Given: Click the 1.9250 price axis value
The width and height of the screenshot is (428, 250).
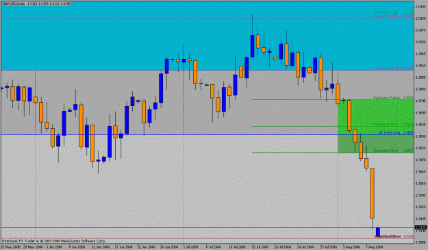Looking at the screenshot, I should click(421, 207).
